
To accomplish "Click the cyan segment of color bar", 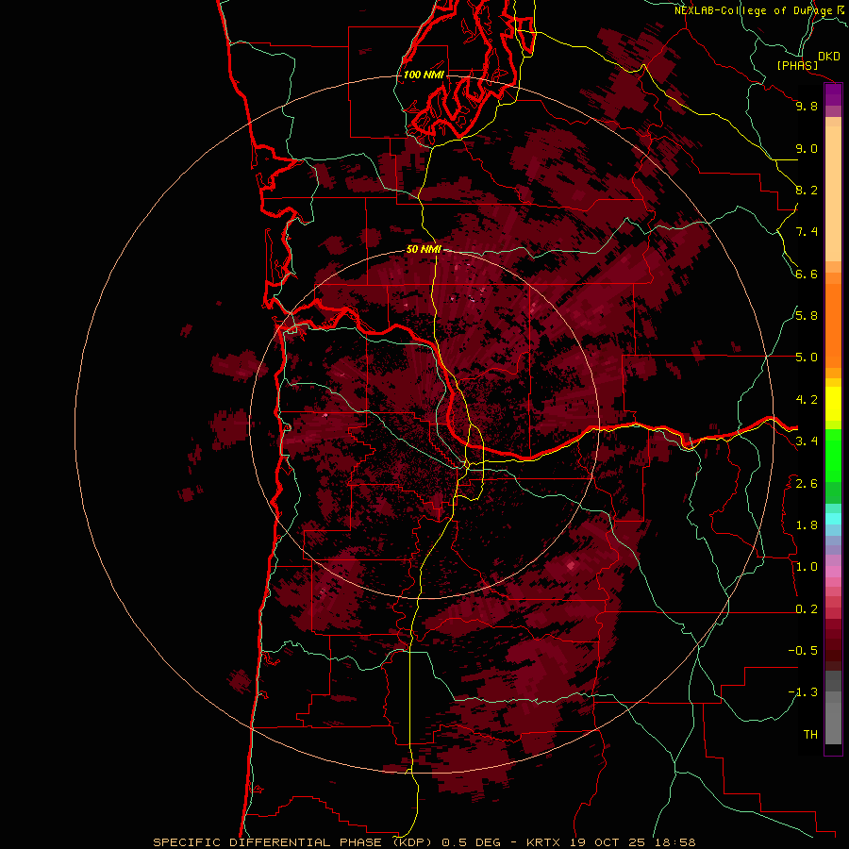I will (x=833, y=519).
